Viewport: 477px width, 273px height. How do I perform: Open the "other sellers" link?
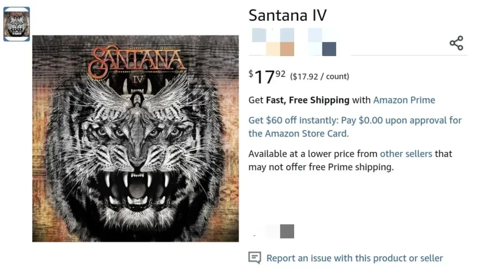click(x=406, y=154)
